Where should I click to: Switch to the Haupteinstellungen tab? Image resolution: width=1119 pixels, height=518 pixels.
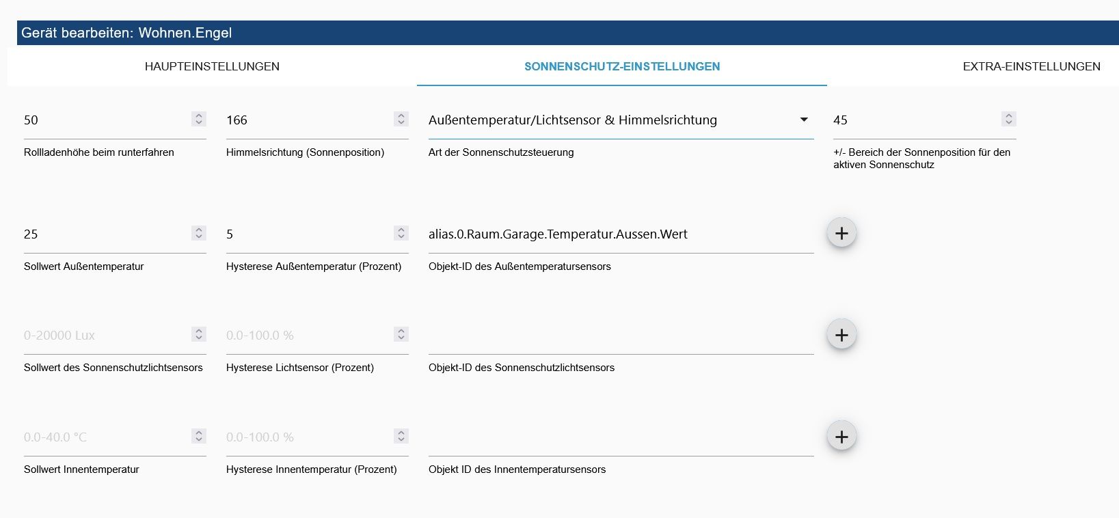click(x=212, y=66)
